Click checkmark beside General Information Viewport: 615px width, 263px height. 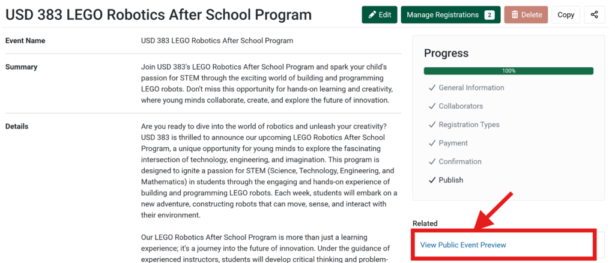(432, 88)
